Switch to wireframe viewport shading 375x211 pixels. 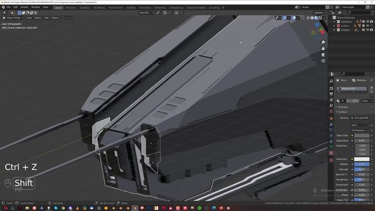[308, 18]
